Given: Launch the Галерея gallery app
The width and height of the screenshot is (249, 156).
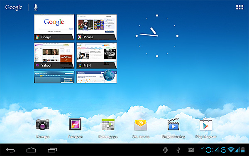Looking at the screenshot, I should click(x=75, y=128).
